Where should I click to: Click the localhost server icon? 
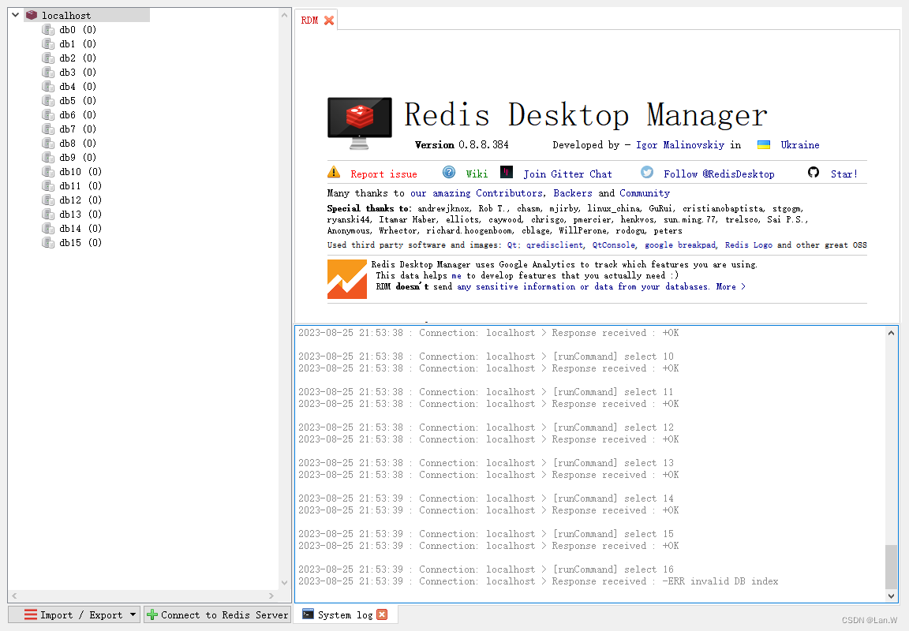(x=32, y=15)
